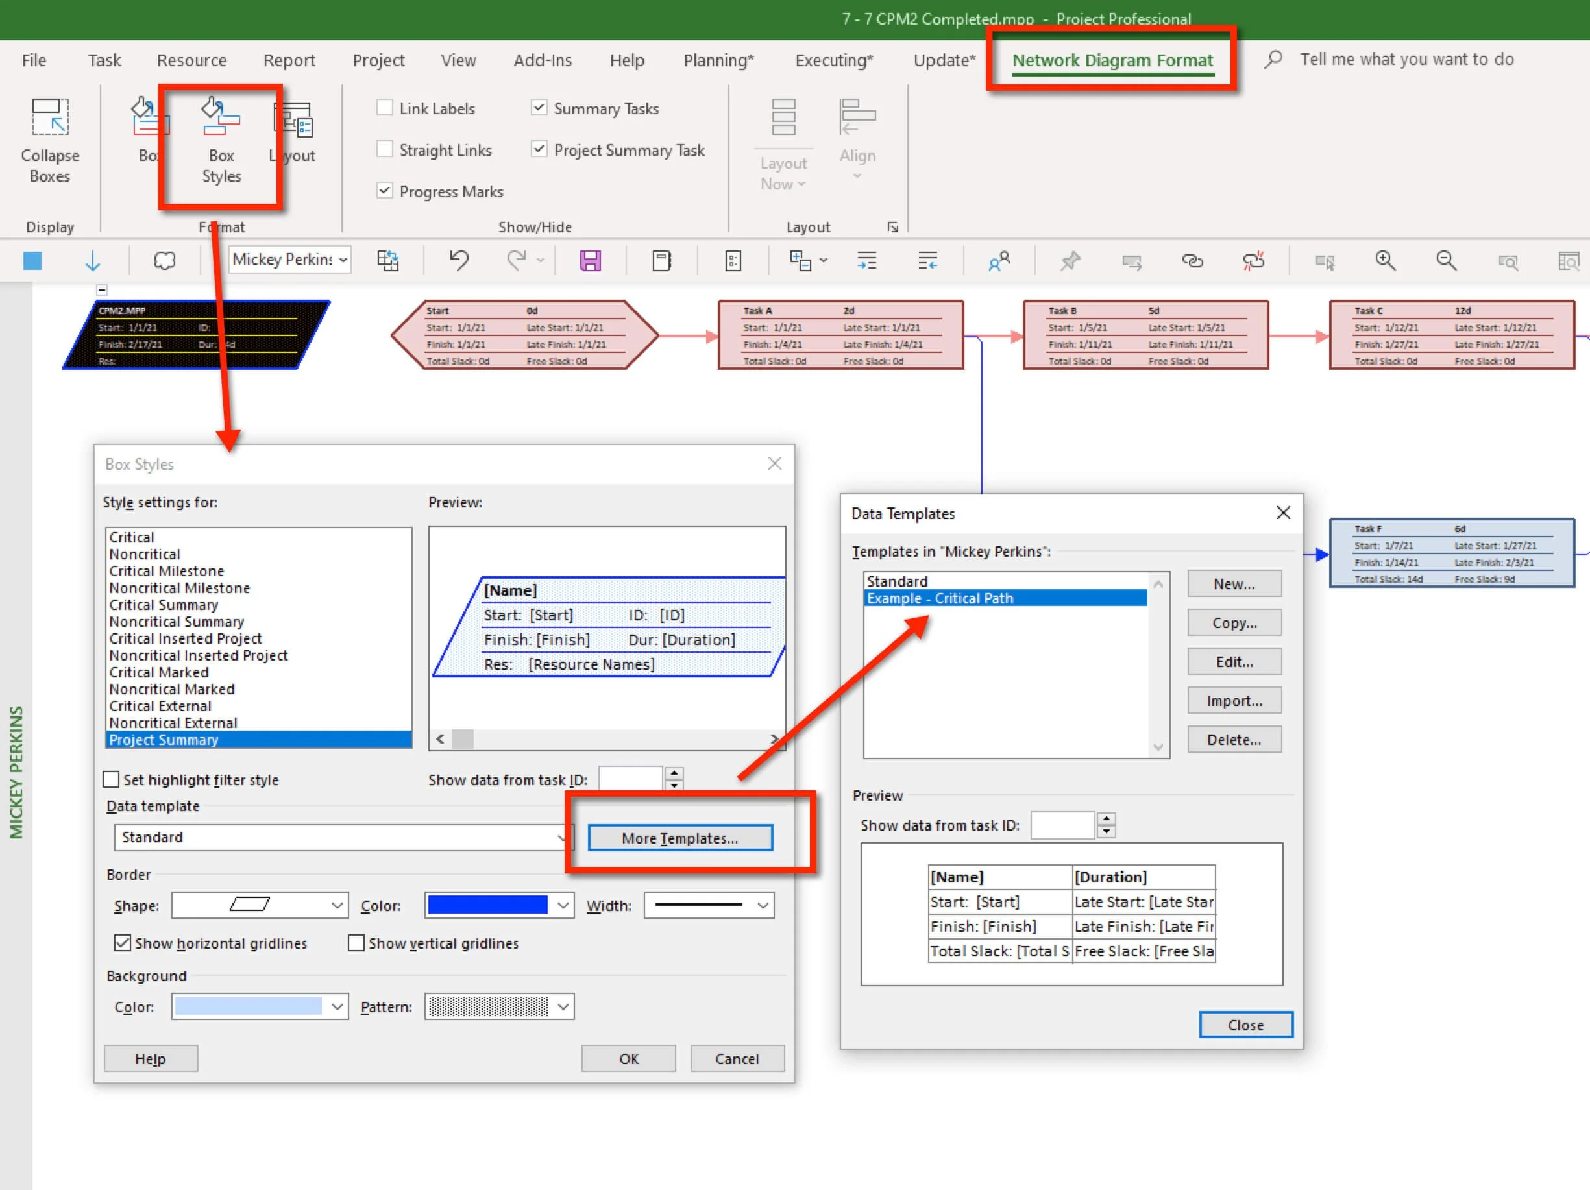This screenshot has height=1190, width=1590.
Task: Click the unlink tasks icon
Action: (1254, 260)
